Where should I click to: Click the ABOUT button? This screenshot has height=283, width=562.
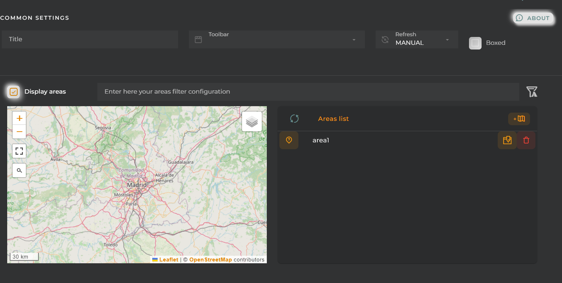[533, 18]
